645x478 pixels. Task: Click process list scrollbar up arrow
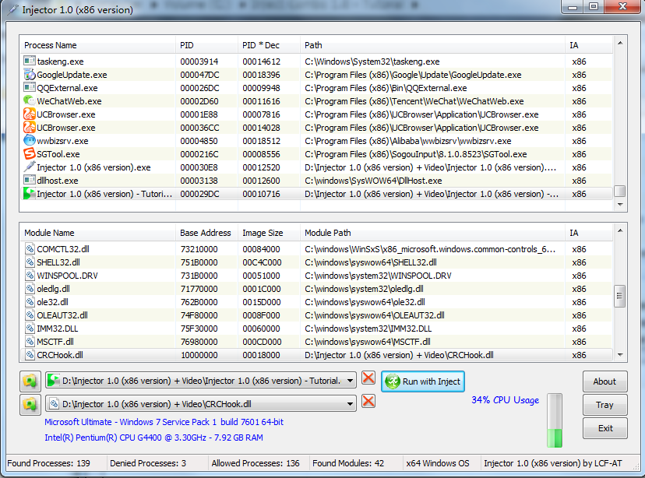tap(620, 43)
